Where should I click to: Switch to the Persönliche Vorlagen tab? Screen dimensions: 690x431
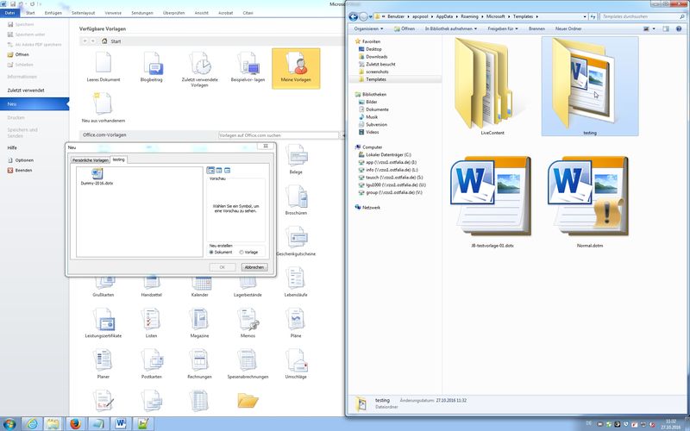90,160
